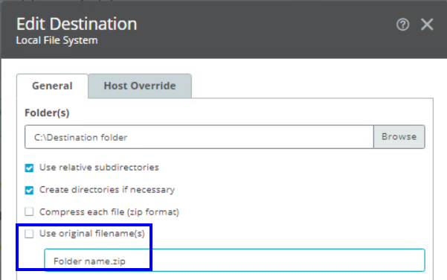447x280 pixels.
Task: Open the Host Override tab
Action: pyautogui.click(x=140, y=86)
